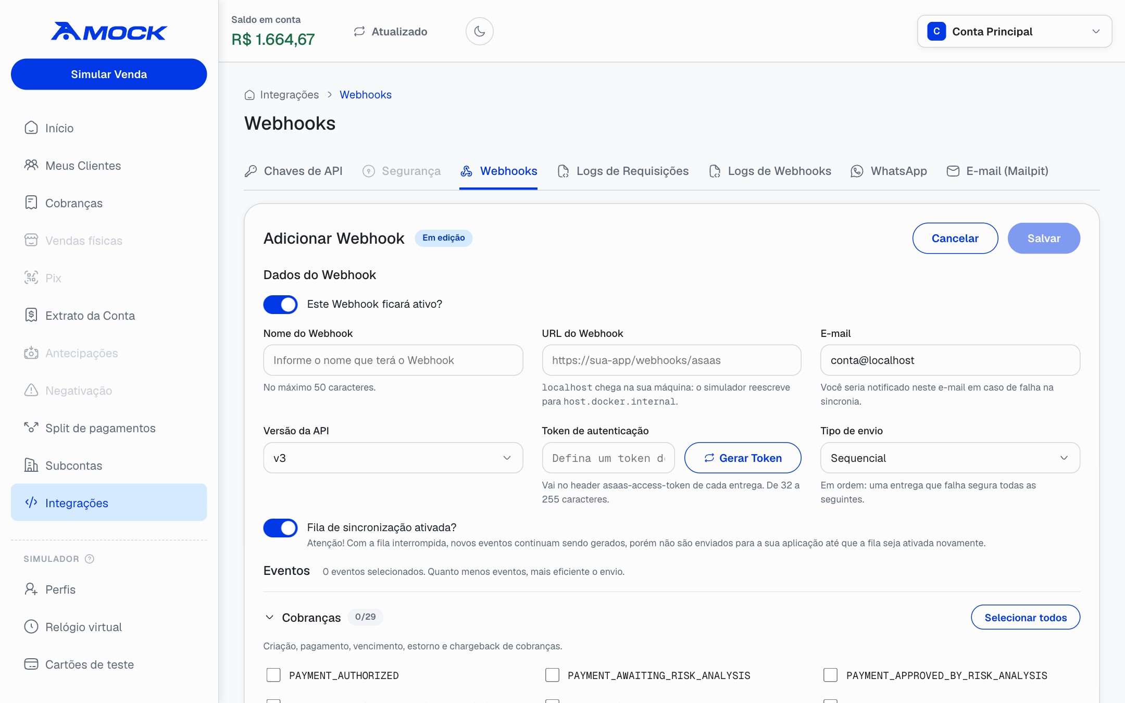Click the Extrato da Conta icon
Image resolution: width=1125 pixels, height=703 pixels.
(31, 315)
